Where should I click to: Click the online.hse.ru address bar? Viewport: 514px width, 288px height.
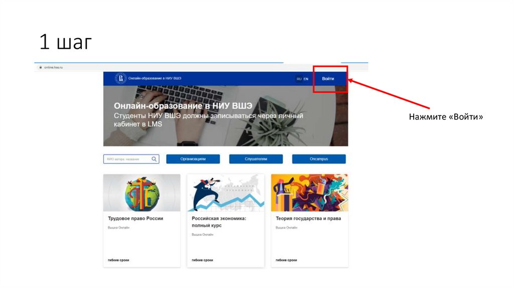click(x=202, y=67)
